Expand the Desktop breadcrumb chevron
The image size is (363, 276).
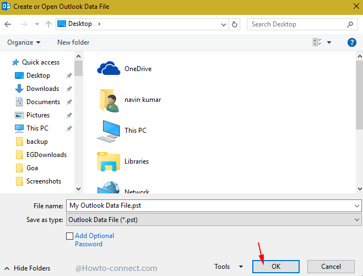point(99,24)
